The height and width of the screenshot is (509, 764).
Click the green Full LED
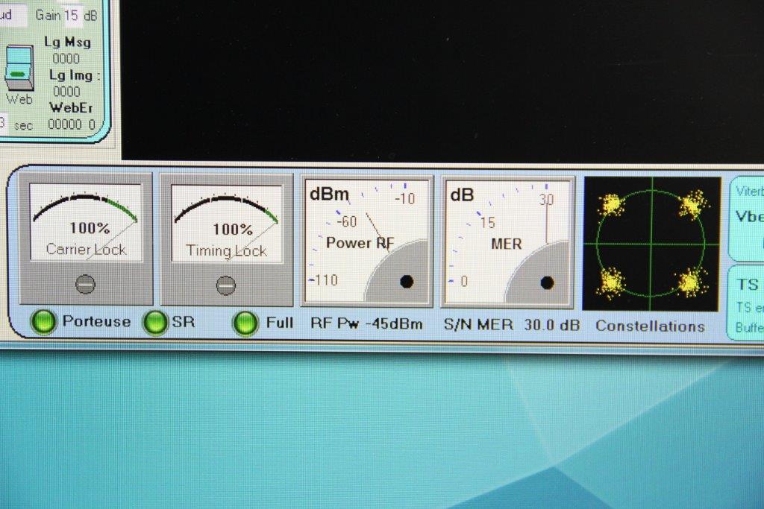[x=245, y=323]
